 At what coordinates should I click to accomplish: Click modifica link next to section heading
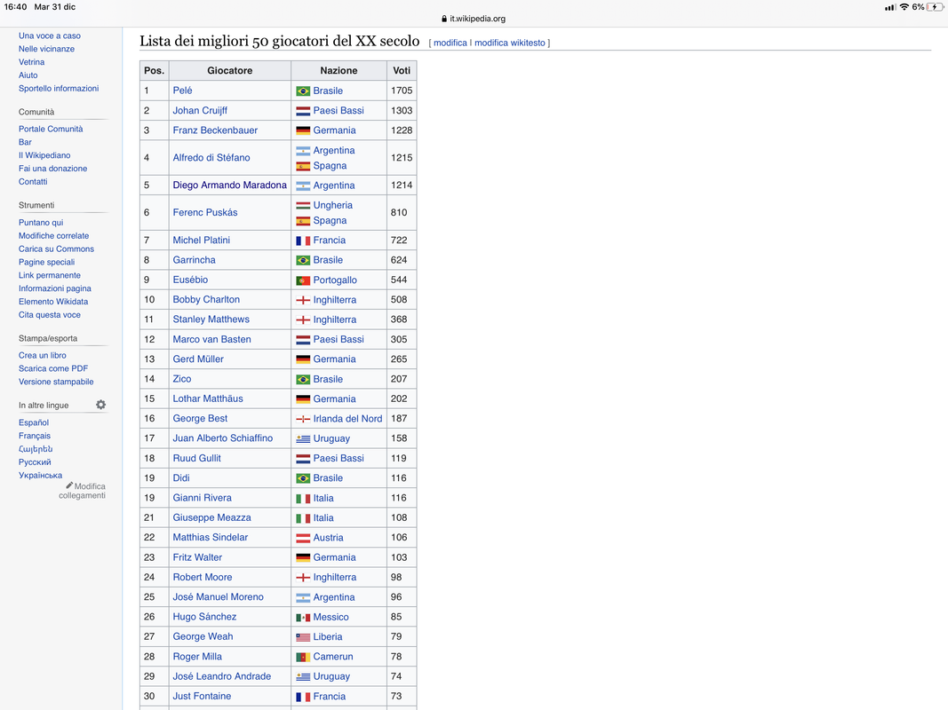click(x=450, y=43)
